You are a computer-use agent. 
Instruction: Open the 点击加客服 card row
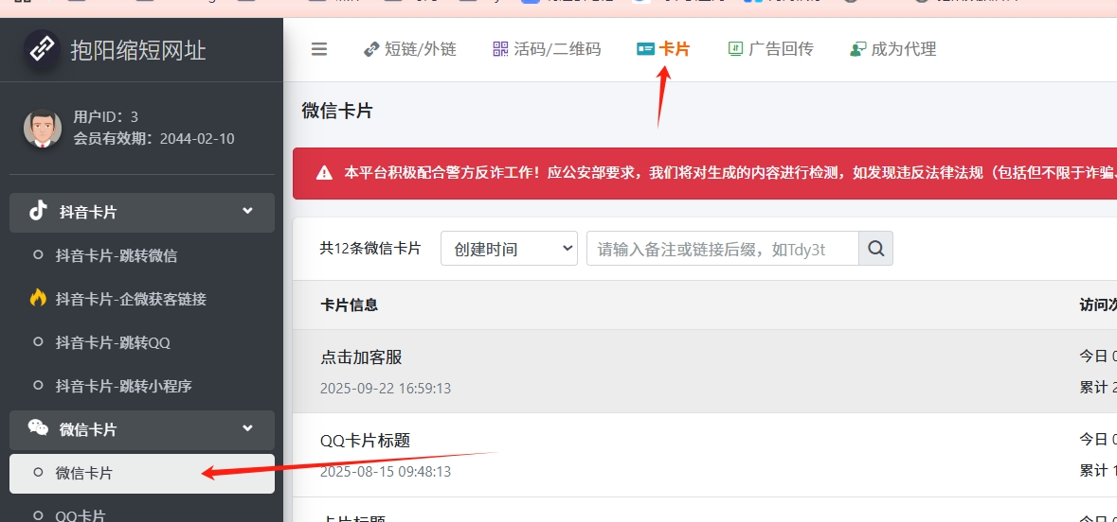coord(362,357)
